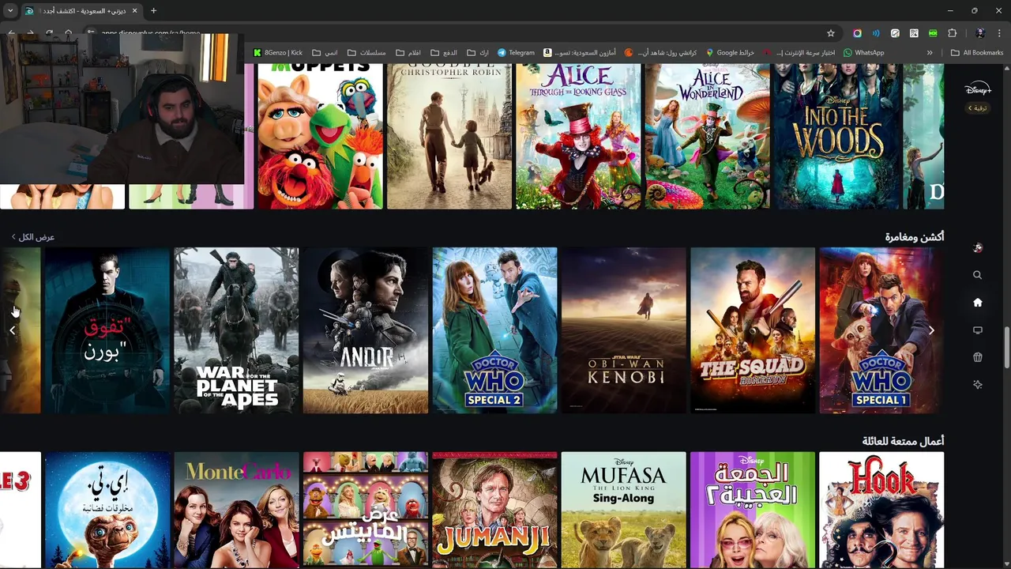Open the Goodbye Christopher Robin poster

click(449, 136)
